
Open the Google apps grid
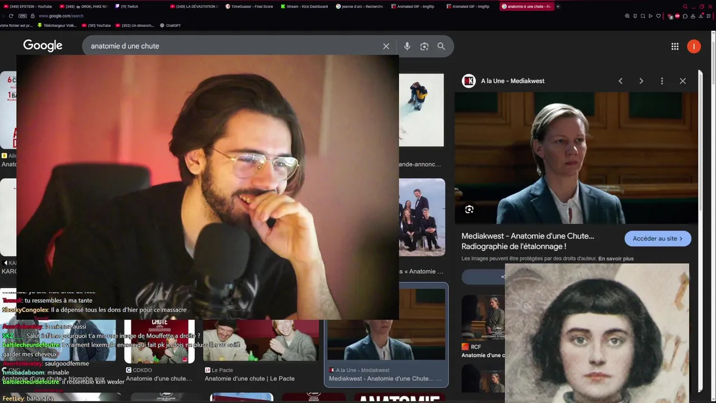click(x=675, y=46)
